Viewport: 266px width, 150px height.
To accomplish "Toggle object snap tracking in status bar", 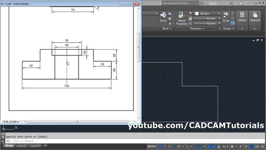I will click(195, 146).
